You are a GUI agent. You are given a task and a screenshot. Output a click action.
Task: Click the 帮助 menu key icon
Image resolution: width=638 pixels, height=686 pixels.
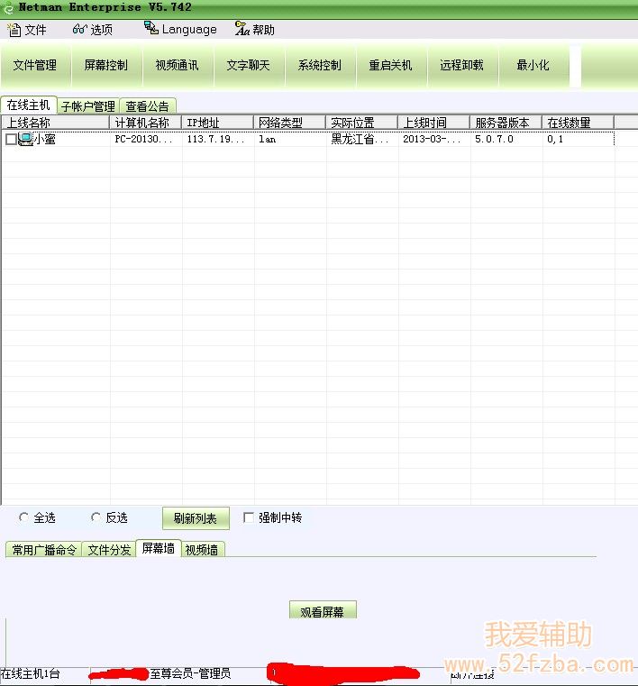pos(242,29)
